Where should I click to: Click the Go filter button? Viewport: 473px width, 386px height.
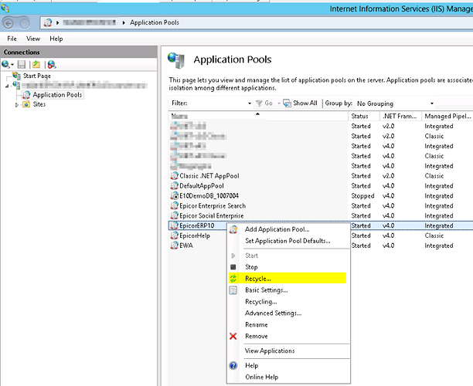[x=264, y=103]
